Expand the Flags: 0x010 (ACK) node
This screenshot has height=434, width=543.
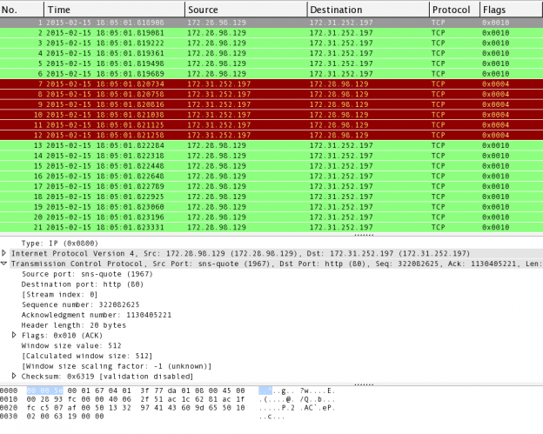pos(14,334)
